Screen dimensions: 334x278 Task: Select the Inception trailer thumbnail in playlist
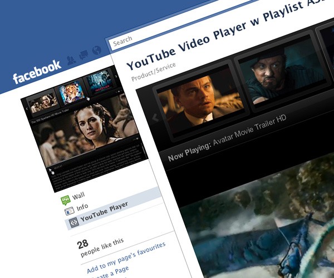point(200,102)
